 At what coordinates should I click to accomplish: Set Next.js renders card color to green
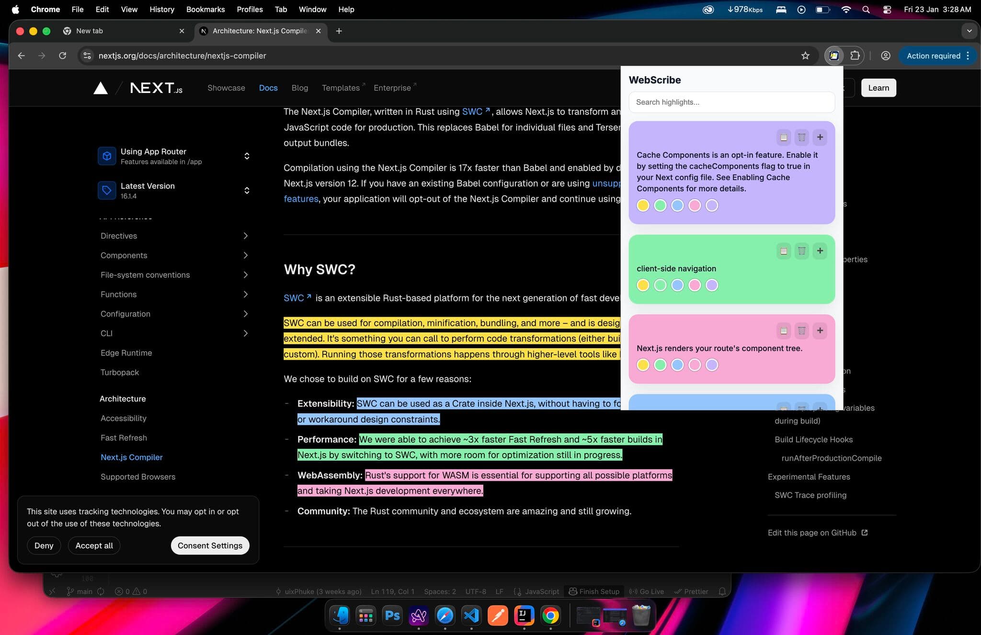point(660,365)
